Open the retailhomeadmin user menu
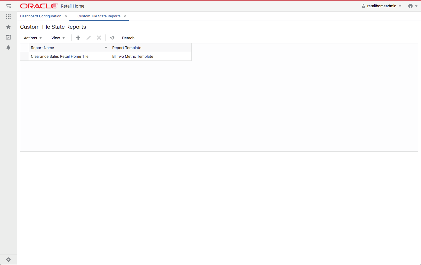Viewport: 421px width, 265px height. 381,6
